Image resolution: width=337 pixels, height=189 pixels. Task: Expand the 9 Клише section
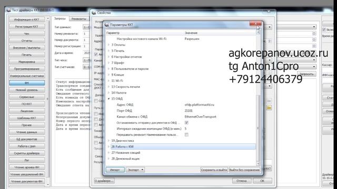point(109,75)
